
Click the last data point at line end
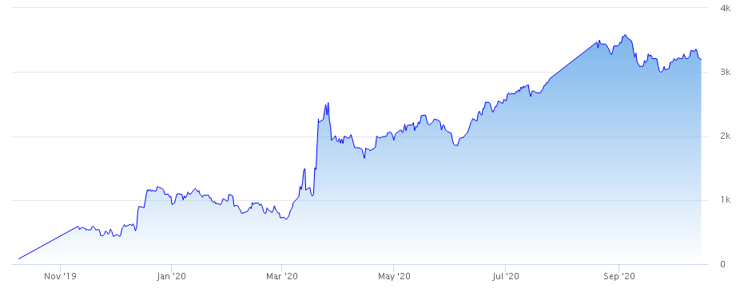701,60
